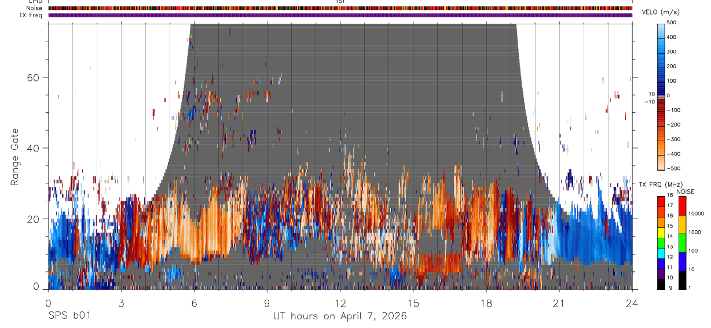Screen dimensions: 711x328
Task: Click the 'SPS b01' station label
Action: coord(69,316)
